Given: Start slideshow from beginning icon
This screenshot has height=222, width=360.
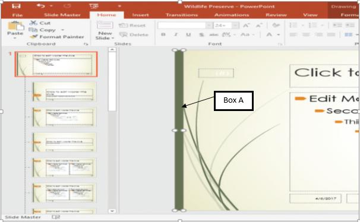Looking at the screenshot, I should [94, 6].
